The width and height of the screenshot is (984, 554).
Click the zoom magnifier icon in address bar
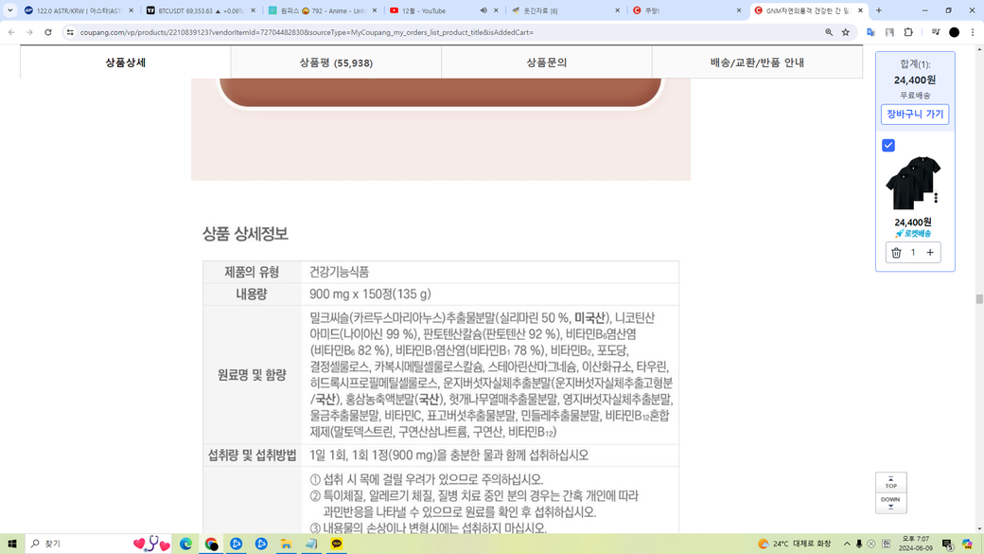(829, 32)
